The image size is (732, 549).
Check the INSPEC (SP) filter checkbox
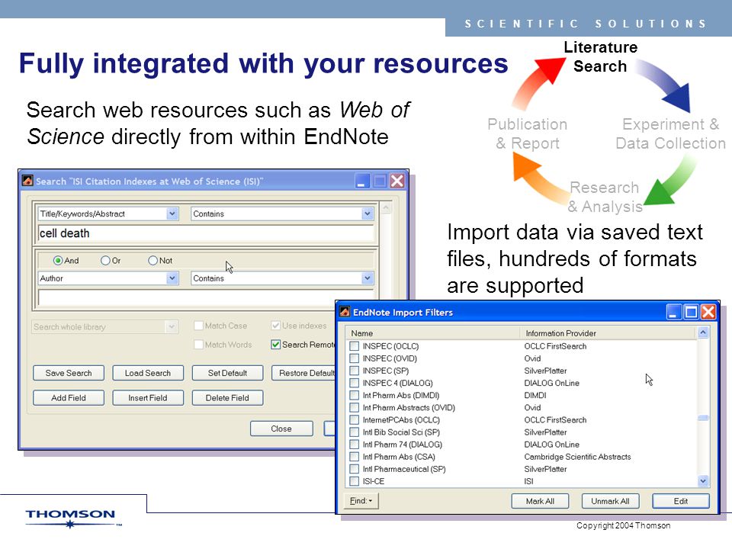(x=355, y=371)
